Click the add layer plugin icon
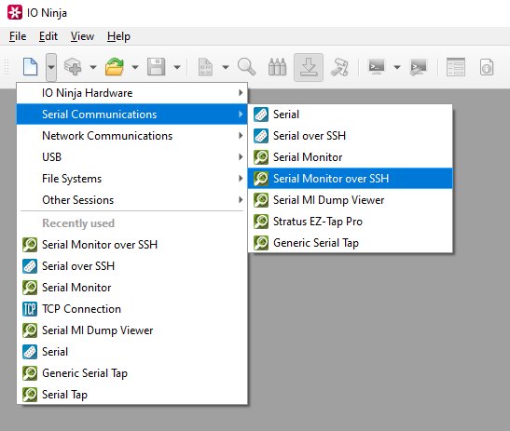 73,67
